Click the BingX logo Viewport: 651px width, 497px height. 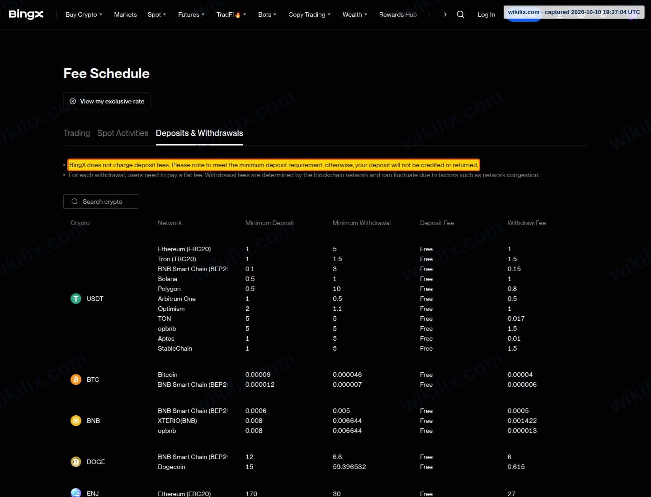click(26, 14)
